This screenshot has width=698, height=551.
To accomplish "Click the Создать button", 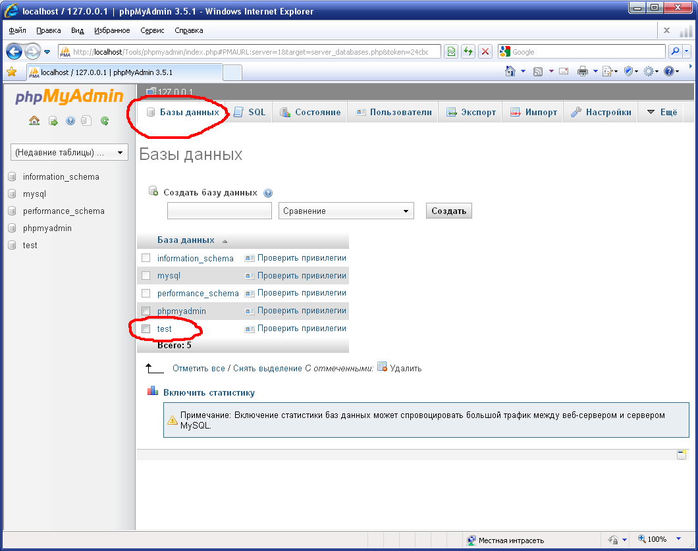I will [448, 211].
